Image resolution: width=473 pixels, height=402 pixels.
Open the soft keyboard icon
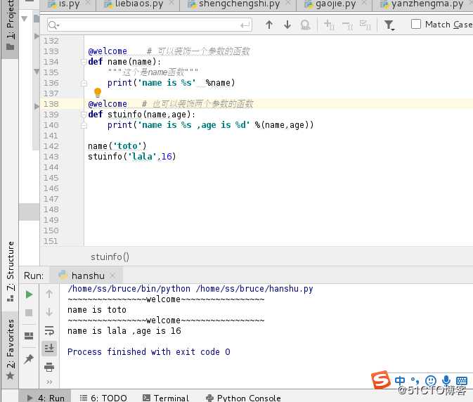tap(462, 381)
